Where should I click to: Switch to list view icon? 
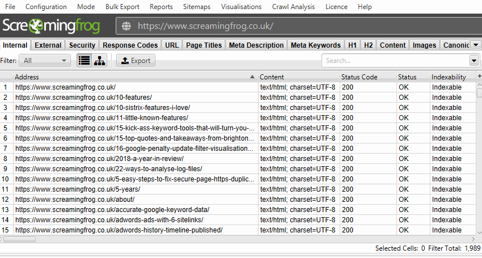pos(84,61)
